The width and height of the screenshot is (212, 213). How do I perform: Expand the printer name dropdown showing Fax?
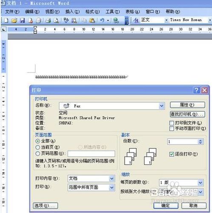161,106
